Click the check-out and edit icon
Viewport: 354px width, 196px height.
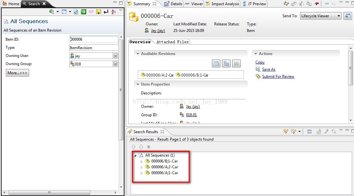(x=286, y=3)
